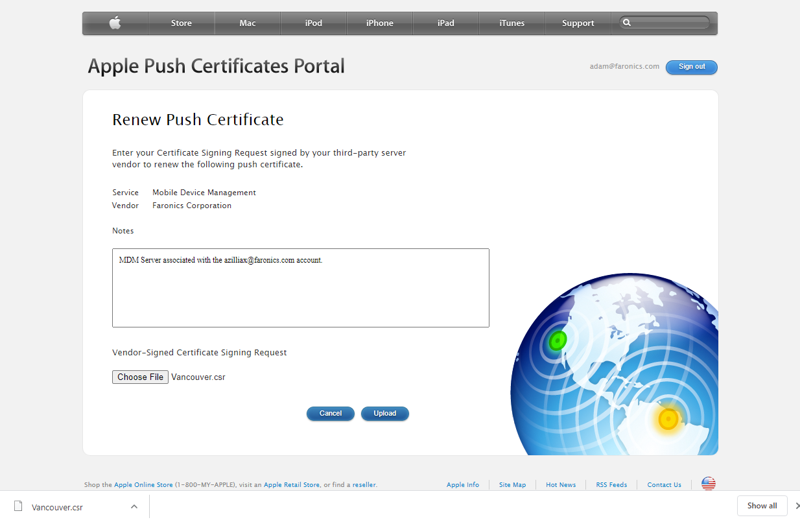Click Show all downloads button
Image resolution: width=800 pixels, height=522 pixels.
pos(762,506)
